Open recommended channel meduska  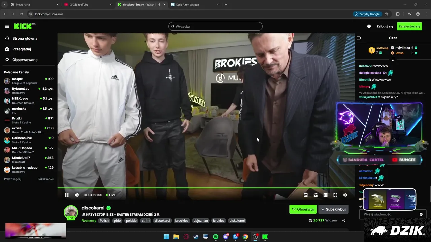click(x=29, y=111)
